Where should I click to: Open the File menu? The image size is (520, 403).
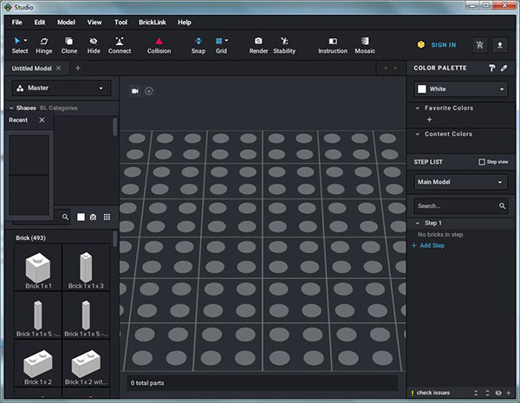click(x=17, y=23)
